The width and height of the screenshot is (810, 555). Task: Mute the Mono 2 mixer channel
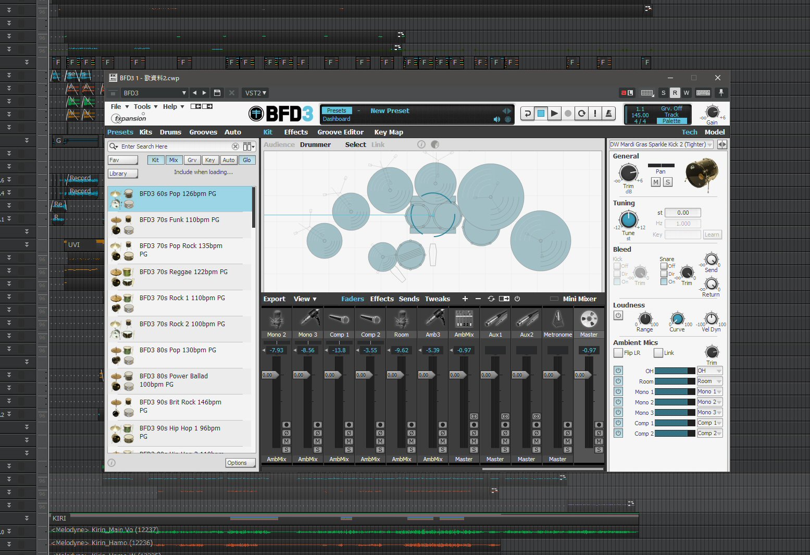(286, 441)
